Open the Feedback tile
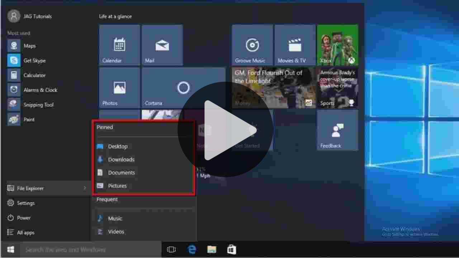This screenshot has width=459, height=258. (337, 130)
